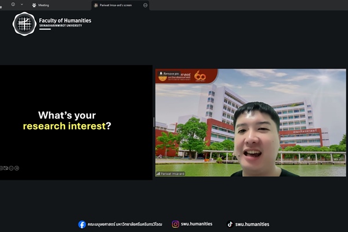Open the Meeting tab

coord(43,5)
